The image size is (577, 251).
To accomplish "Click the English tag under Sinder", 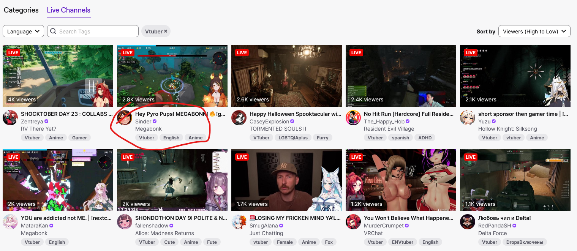I will pyautogui.click(x=171, y=138).
